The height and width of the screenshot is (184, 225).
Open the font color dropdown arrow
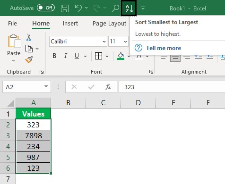pyautogui.click(x=147, y=56)
